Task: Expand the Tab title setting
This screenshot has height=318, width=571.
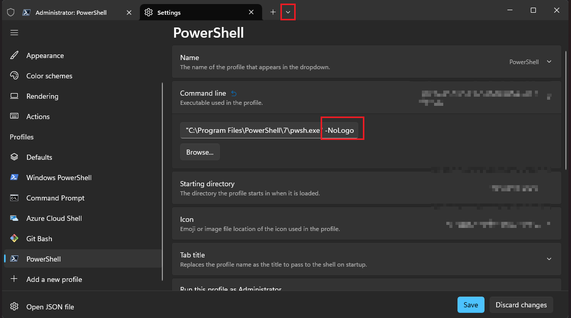Action: 366,259
